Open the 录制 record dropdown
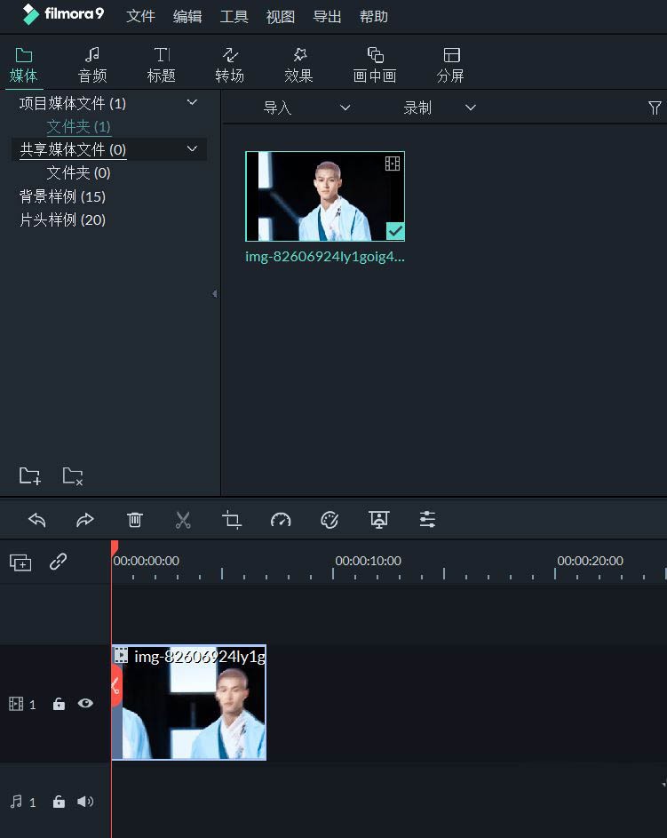Viewport: 667px width, 838px height. 440,108
